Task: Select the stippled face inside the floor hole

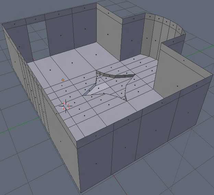Action: pyautogui.click(x=98, y=89)
